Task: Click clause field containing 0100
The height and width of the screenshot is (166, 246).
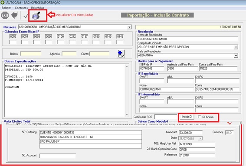Action: [61, 36]
